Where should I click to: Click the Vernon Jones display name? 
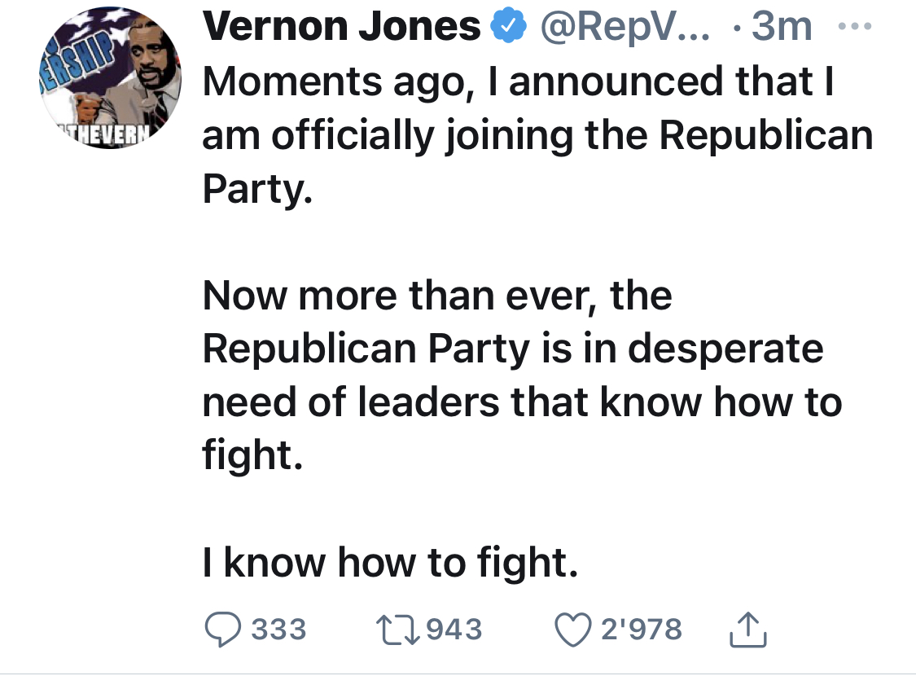(x=341, y=26)
